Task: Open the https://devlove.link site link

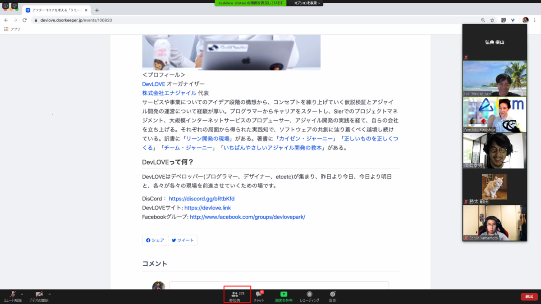Action: tap(207, 208)
